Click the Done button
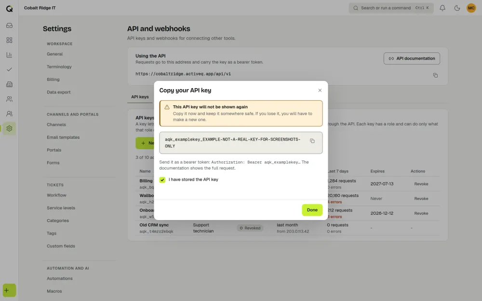This screenshot has width=482, height=301. click(x=312, y=210)
